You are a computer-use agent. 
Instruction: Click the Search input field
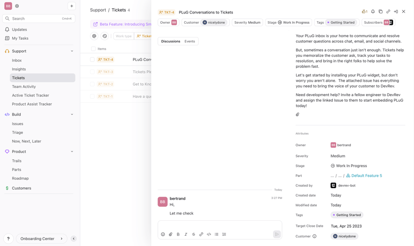39,19
